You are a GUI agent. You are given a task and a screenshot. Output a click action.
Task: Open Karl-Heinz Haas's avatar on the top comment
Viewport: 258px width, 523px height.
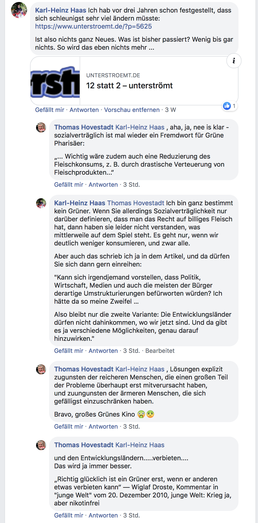[x=19, y=10]
